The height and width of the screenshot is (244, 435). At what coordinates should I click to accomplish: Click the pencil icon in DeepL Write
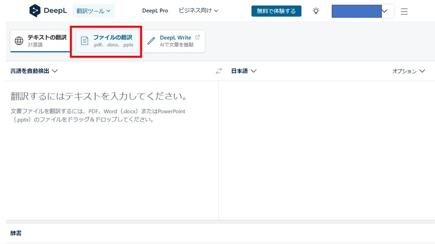point(151,41)
